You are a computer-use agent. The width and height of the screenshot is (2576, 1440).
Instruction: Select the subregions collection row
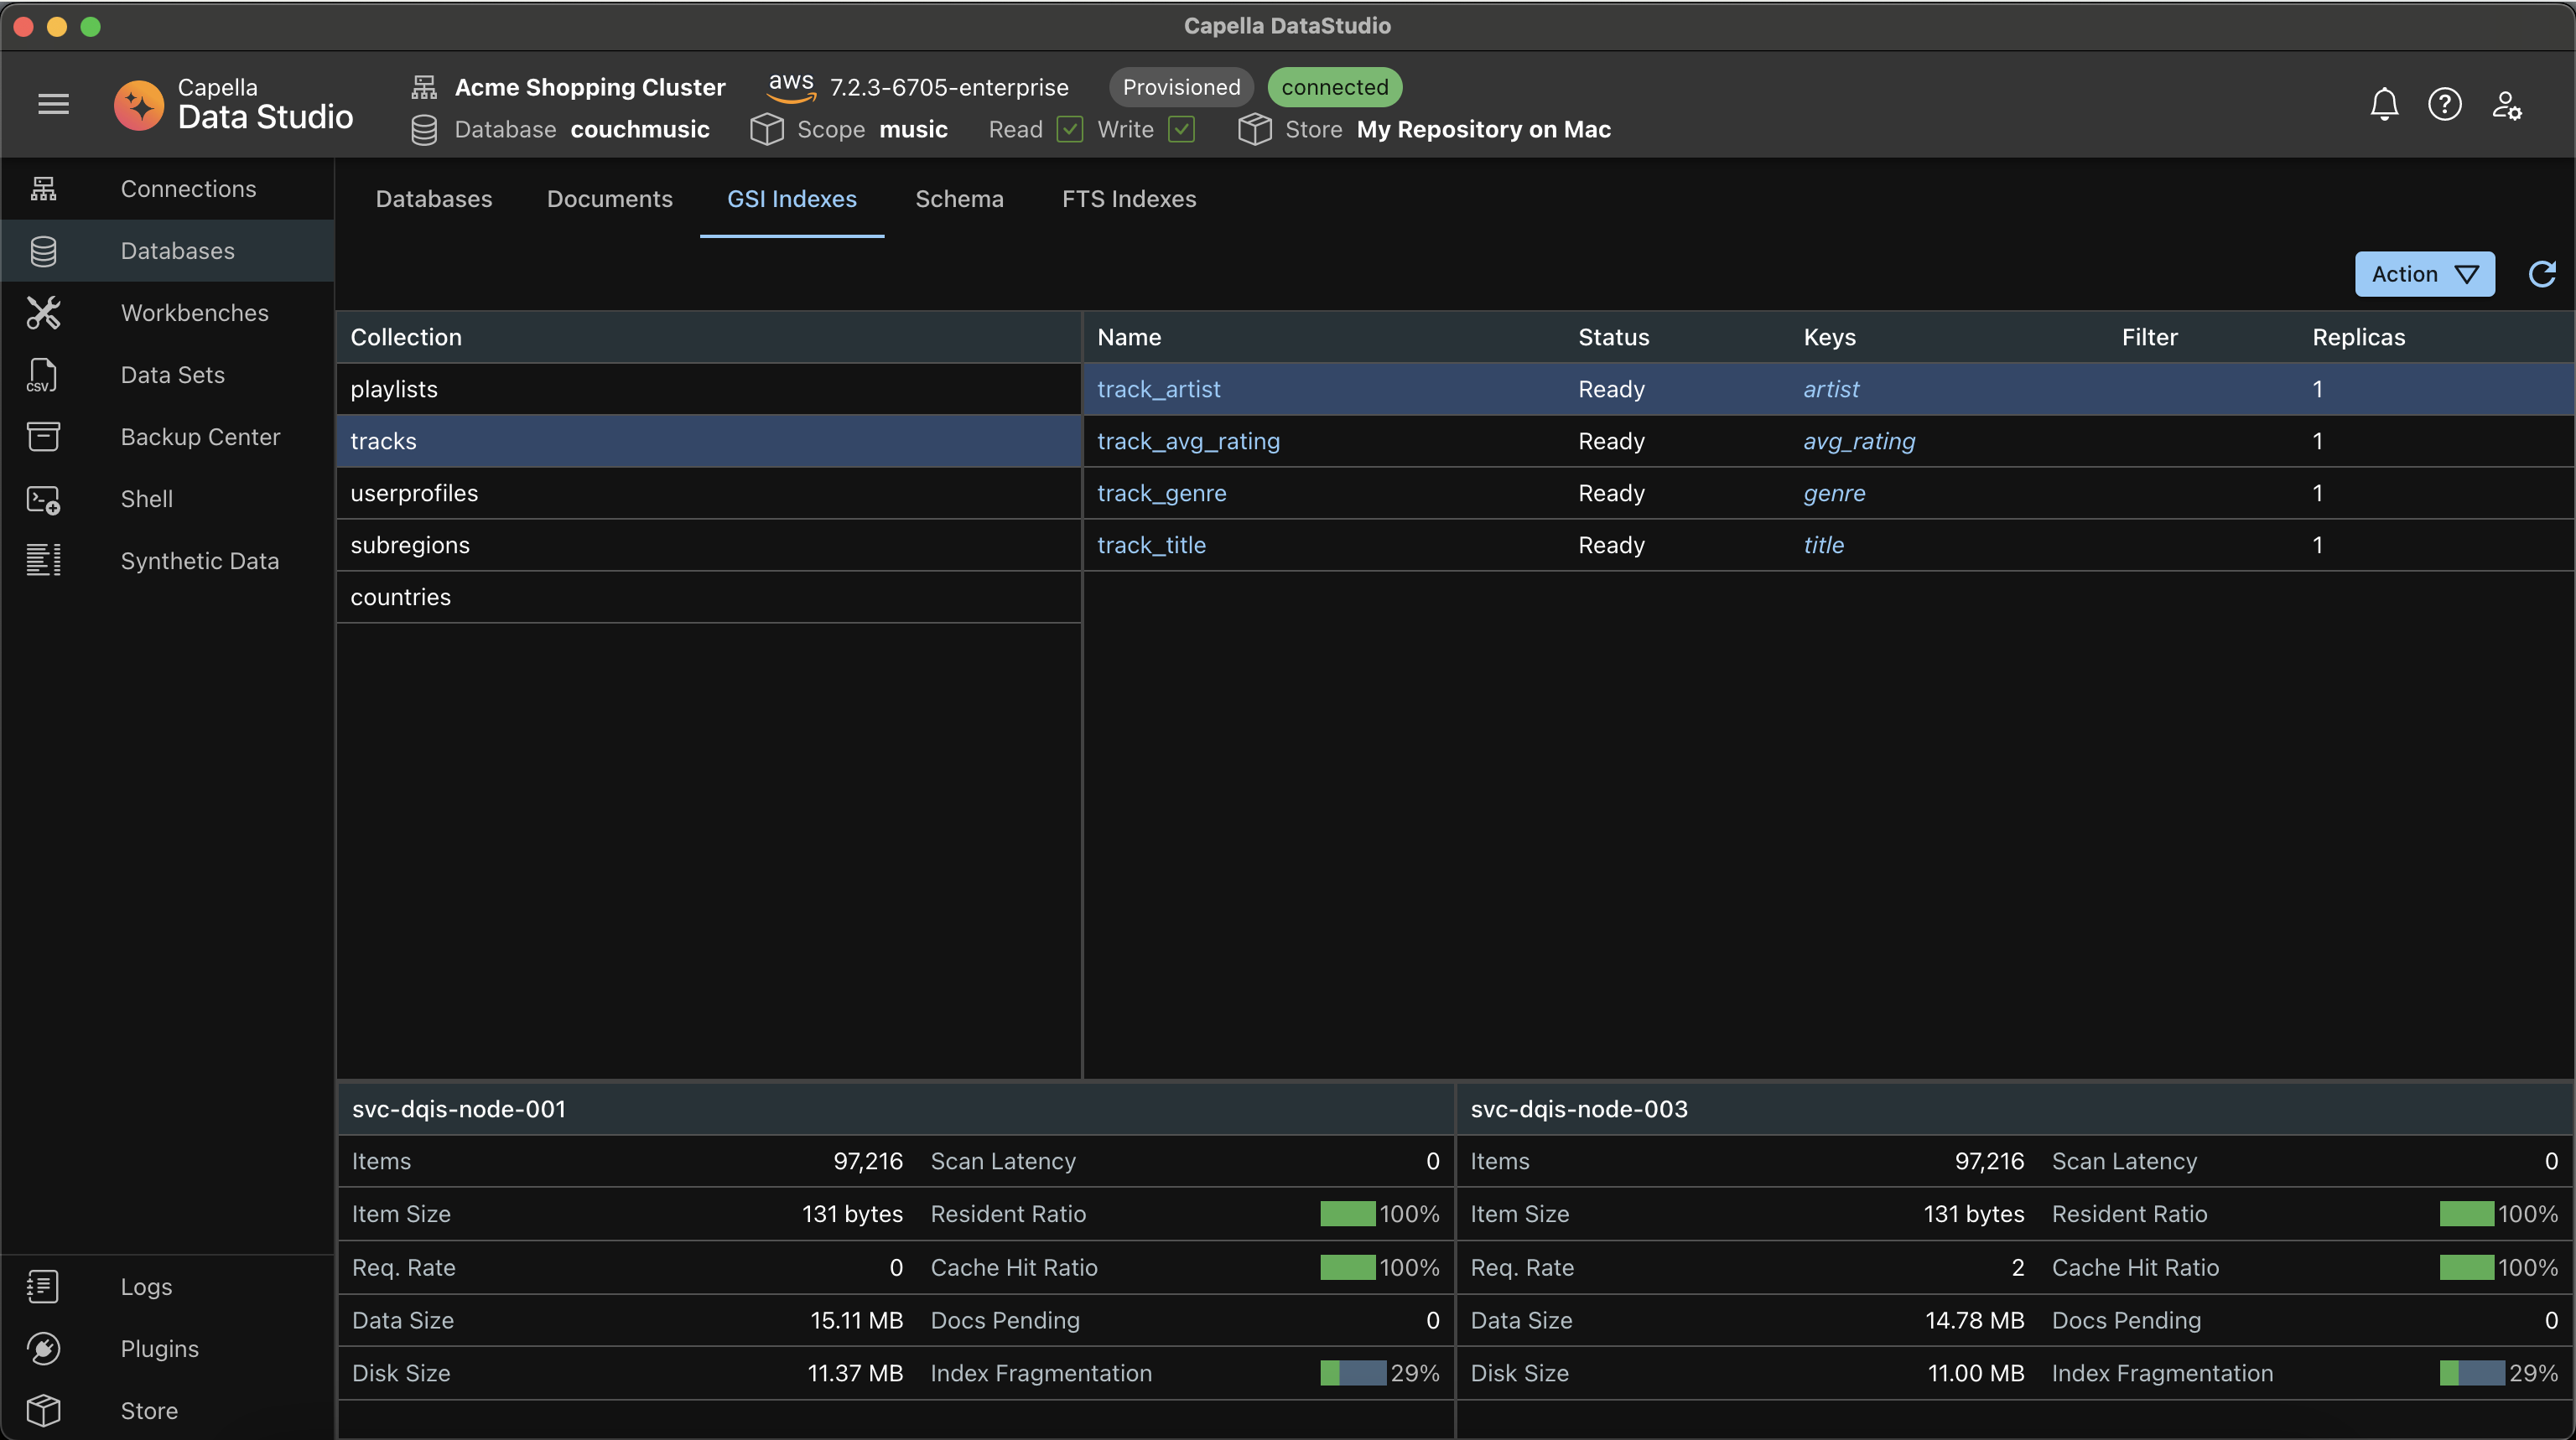point(709,545)
